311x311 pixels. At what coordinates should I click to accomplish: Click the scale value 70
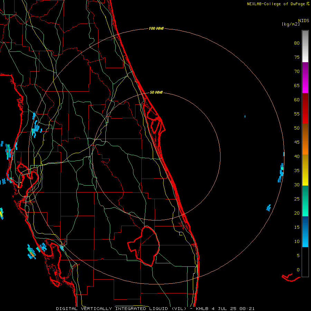[297, 72]
